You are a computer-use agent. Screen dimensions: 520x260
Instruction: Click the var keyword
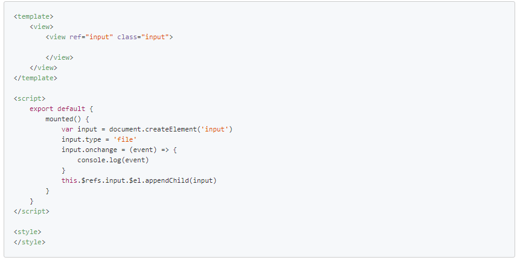click(67, 130)
